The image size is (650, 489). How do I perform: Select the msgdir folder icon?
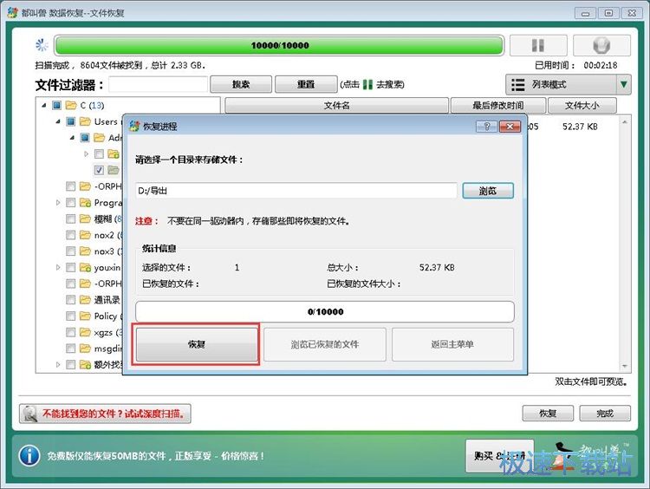point(85,349)
